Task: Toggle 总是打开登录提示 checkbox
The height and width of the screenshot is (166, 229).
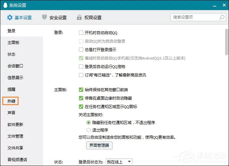Action: pos(81,50)
